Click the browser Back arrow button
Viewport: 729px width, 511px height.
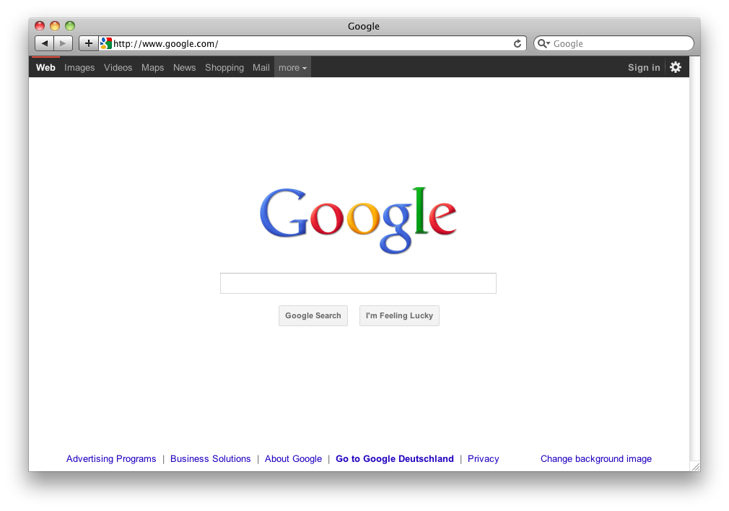coord(45,43)
